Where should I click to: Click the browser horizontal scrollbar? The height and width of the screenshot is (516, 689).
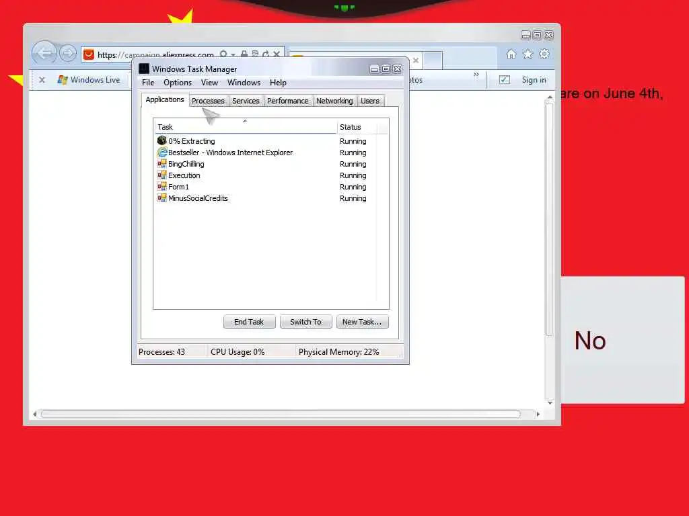[x=281, y=414]
